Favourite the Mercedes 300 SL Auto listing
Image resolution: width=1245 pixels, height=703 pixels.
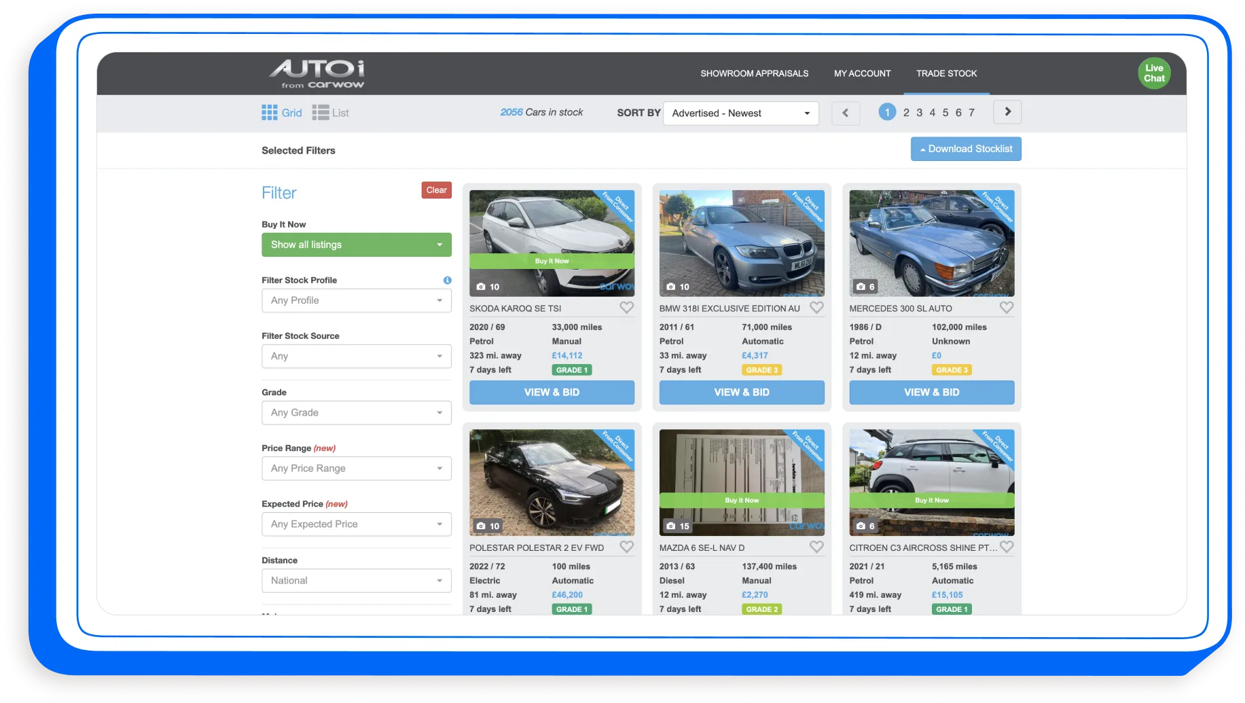click(1007, 308)
